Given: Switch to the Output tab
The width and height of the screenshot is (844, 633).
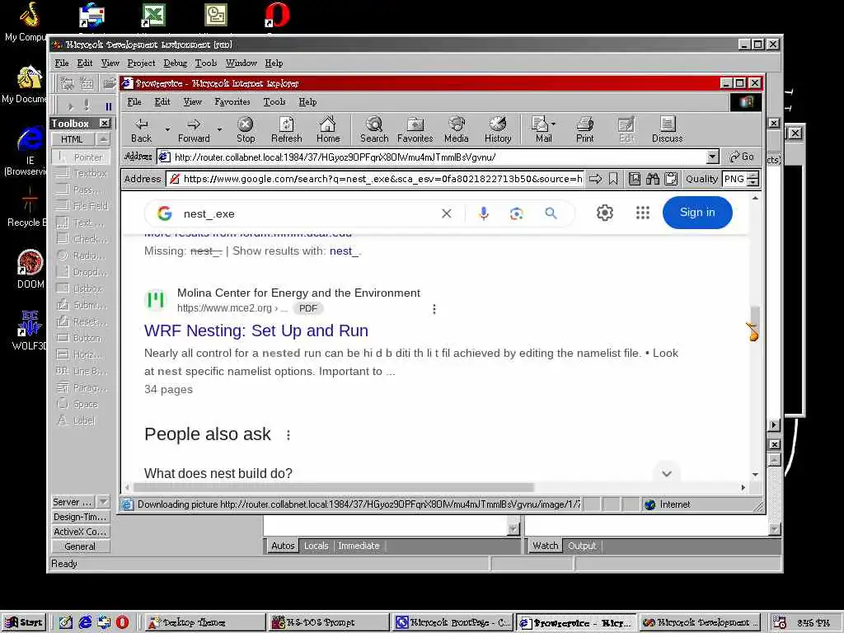Looking at the screenshot, I should [582, 546].
